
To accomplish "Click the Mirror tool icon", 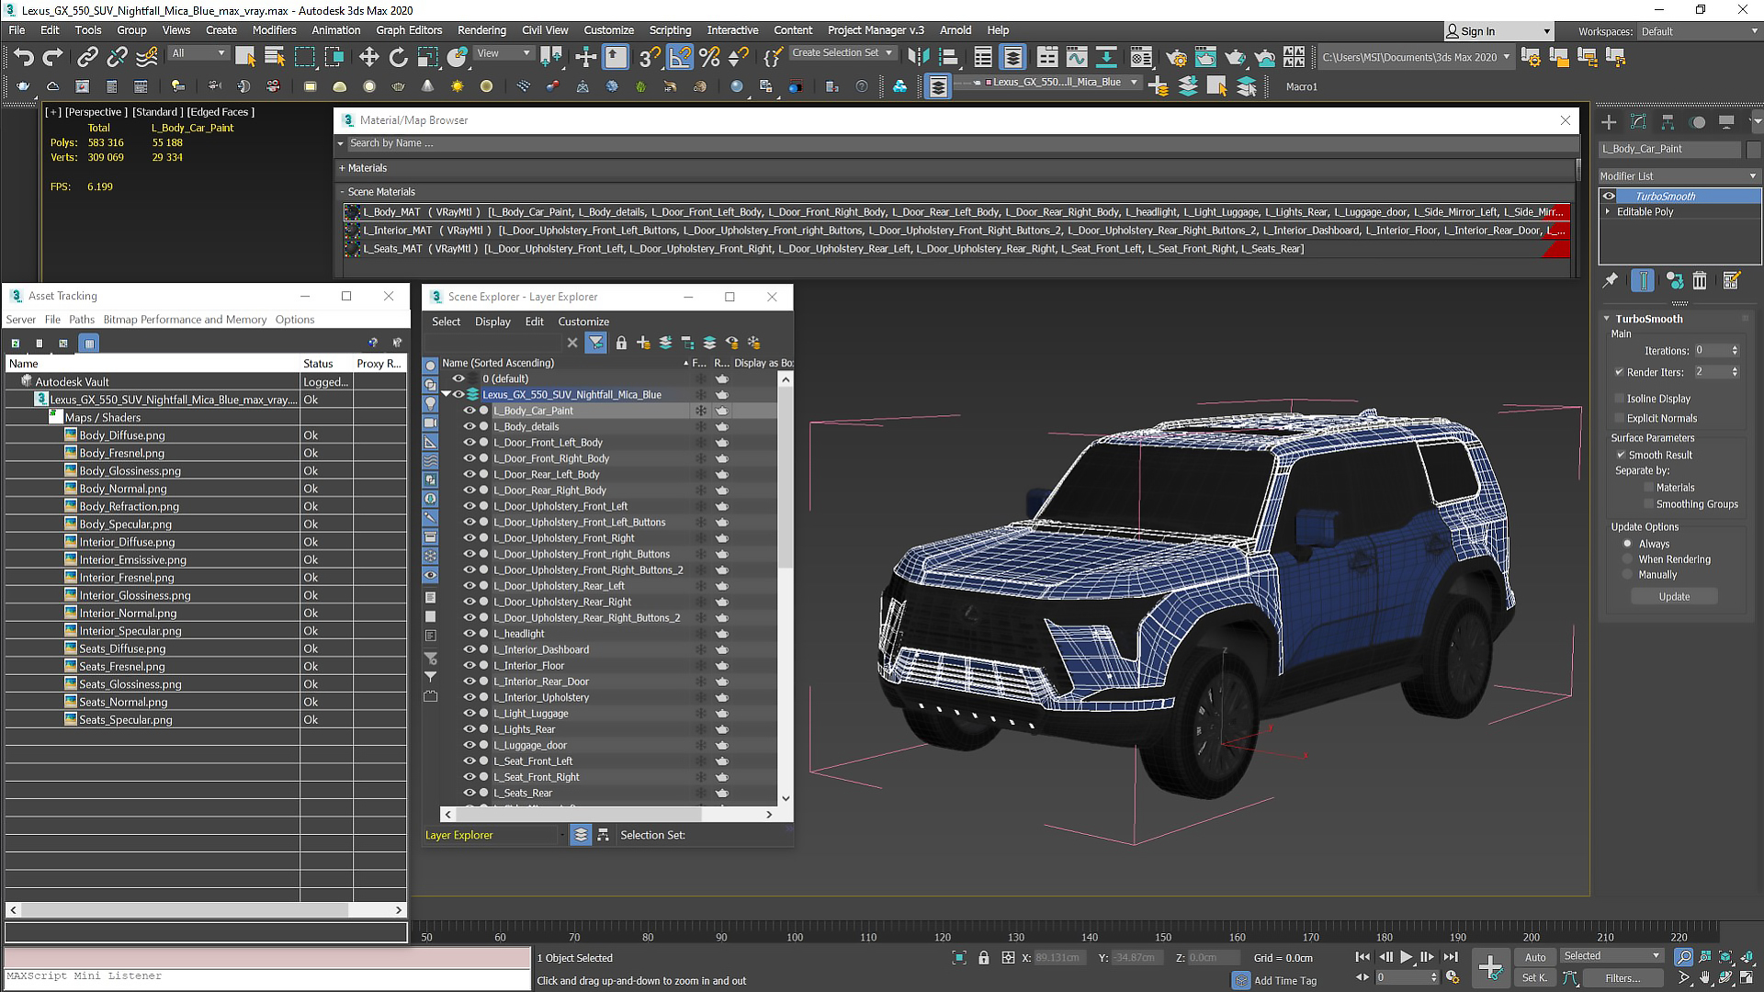I will point(918,57).
